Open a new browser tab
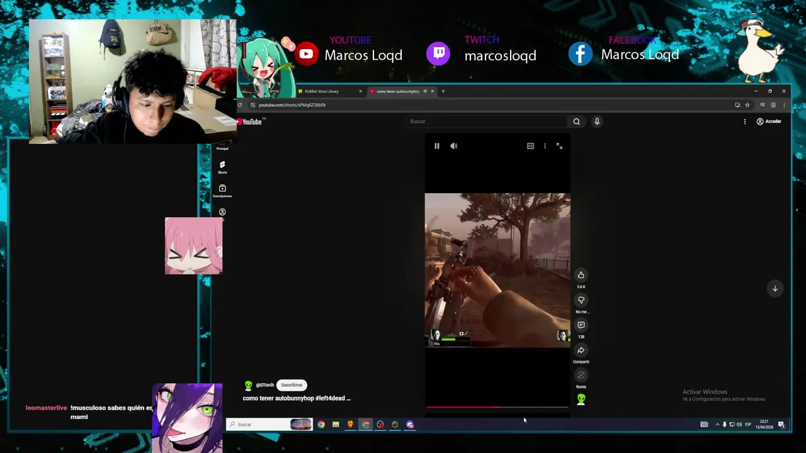Viewport: 806px width, 453px height. (x=443, y=91)
